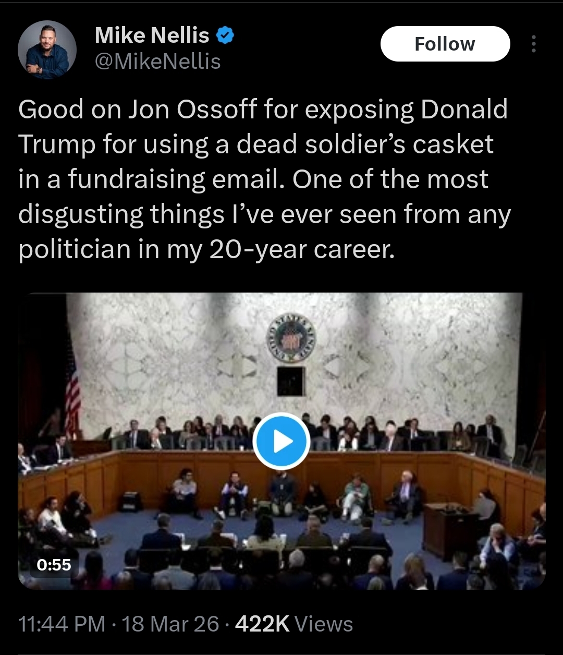
Task: Tap the 0:55 video duration badge
Action: tap(54, 565)
